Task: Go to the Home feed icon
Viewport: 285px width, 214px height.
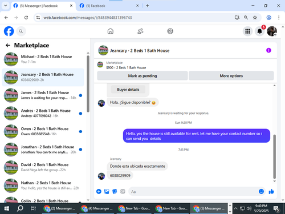Action: tap(111, 31)
